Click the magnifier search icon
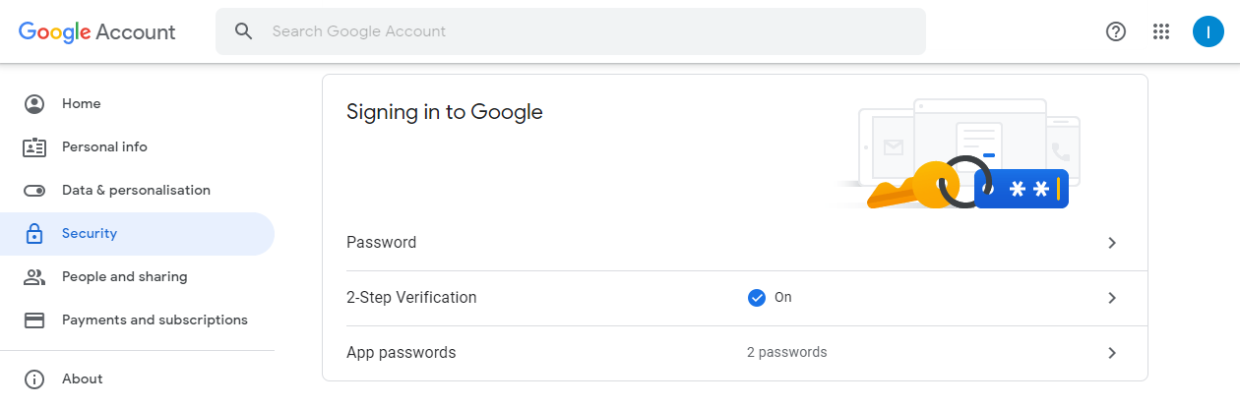Image resolution: width=1240 pixels, height=407 pixels. [x=244, y=31]
